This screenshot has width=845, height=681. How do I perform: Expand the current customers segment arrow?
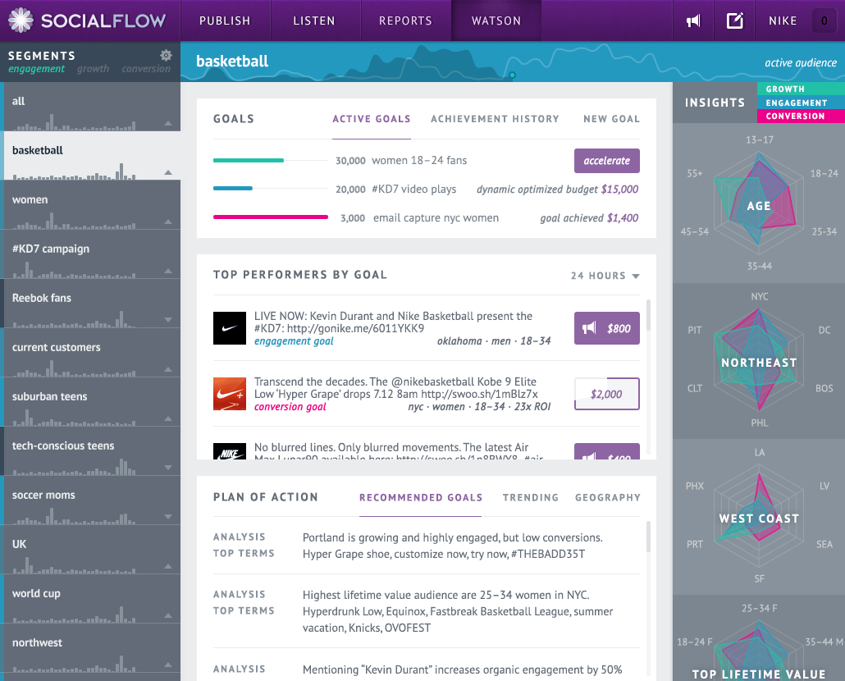tap(168, 369)
